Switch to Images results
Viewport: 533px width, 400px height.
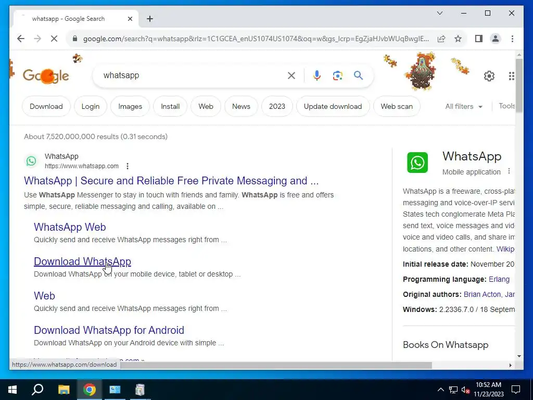pos(130,106)
